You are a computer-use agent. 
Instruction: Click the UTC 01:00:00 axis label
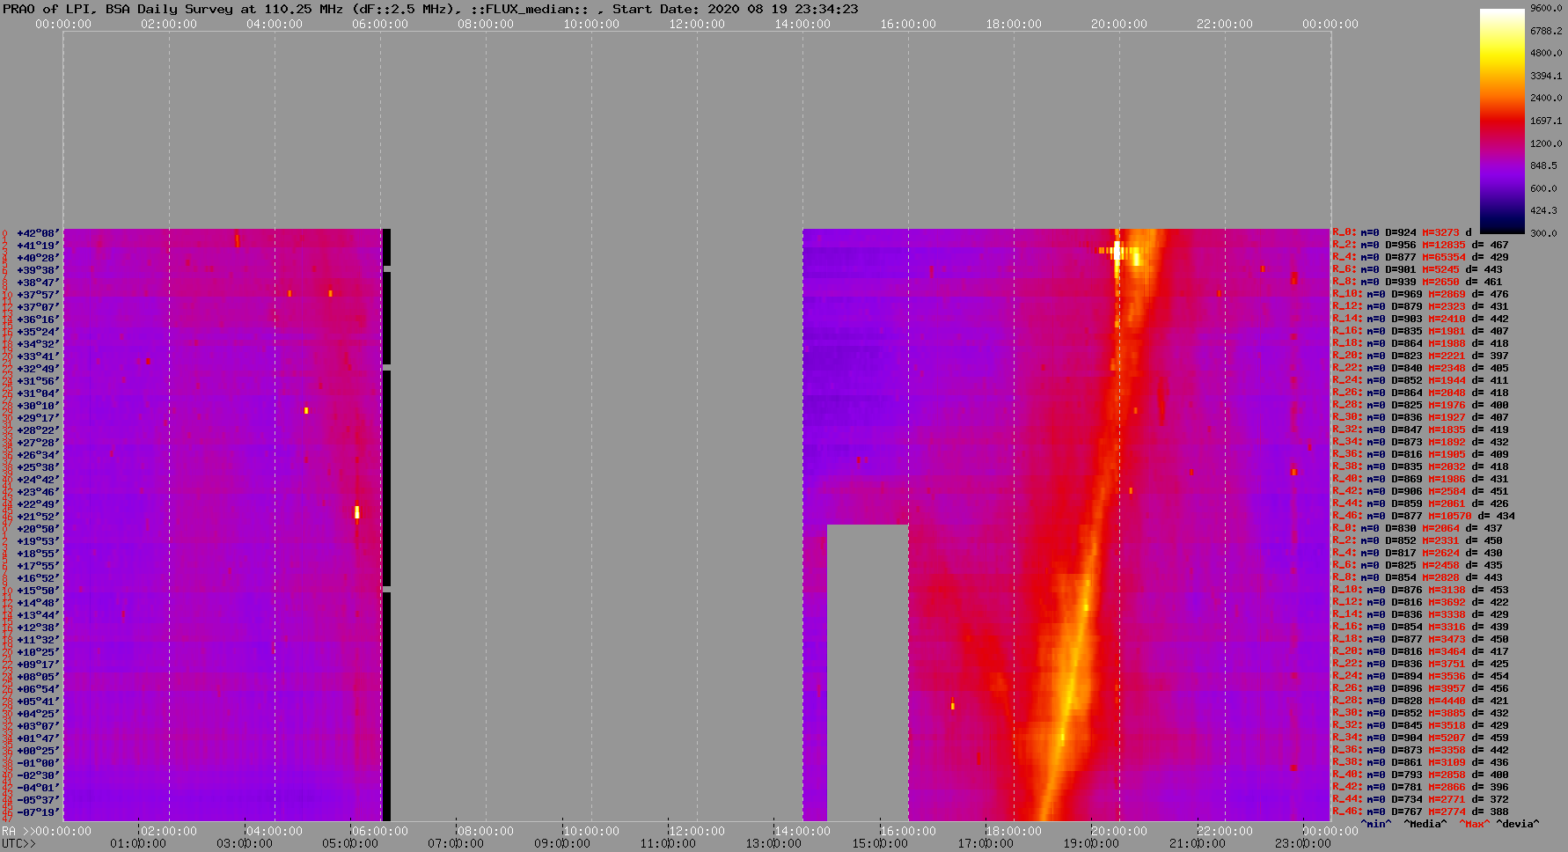click(138, 843)
